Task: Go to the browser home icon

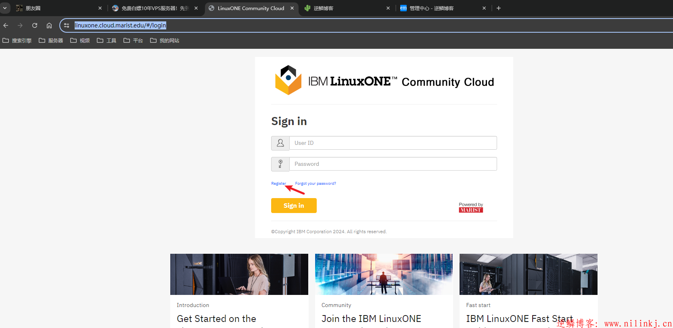Action: point(49,25)
